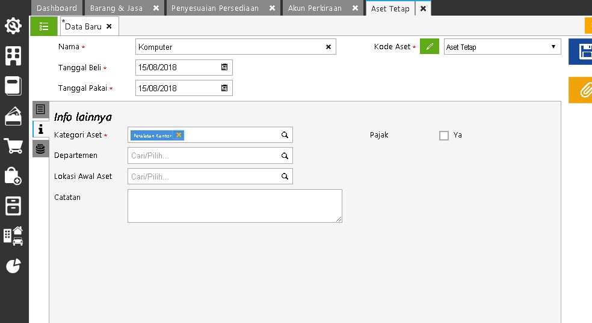Tick the Pajak Ya checkbox
592x323 pixels.
pos(444,136)
